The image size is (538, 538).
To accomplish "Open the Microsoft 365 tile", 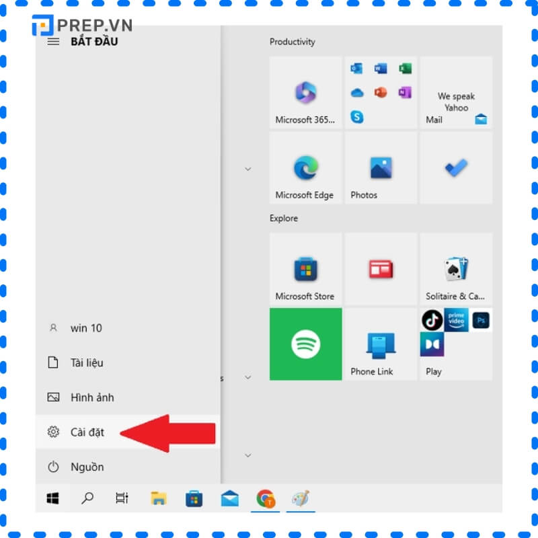I will (x=305, y=93).
